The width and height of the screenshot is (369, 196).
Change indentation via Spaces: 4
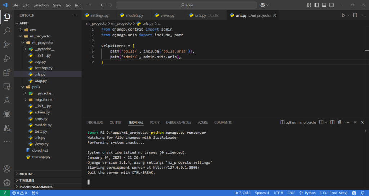(262, 193)
